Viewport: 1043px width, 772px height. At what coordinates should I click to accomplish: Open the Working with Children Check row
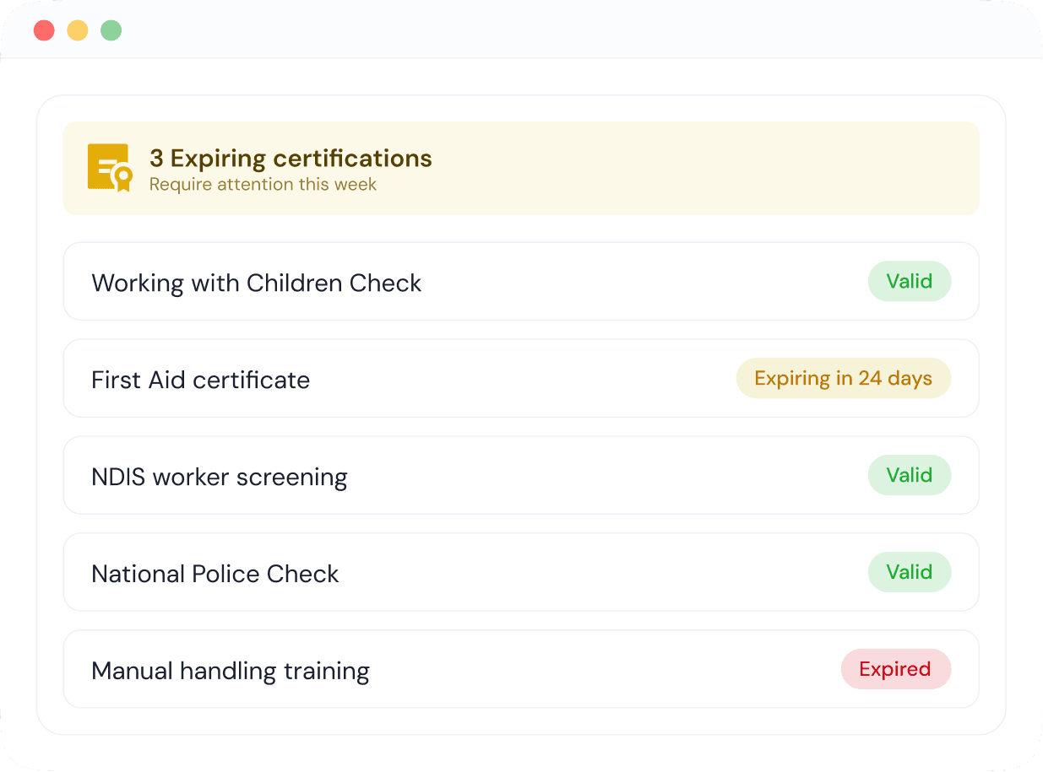point(521,281)
